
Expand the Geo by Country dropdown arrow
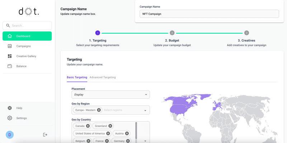click(x=145, y=141)
